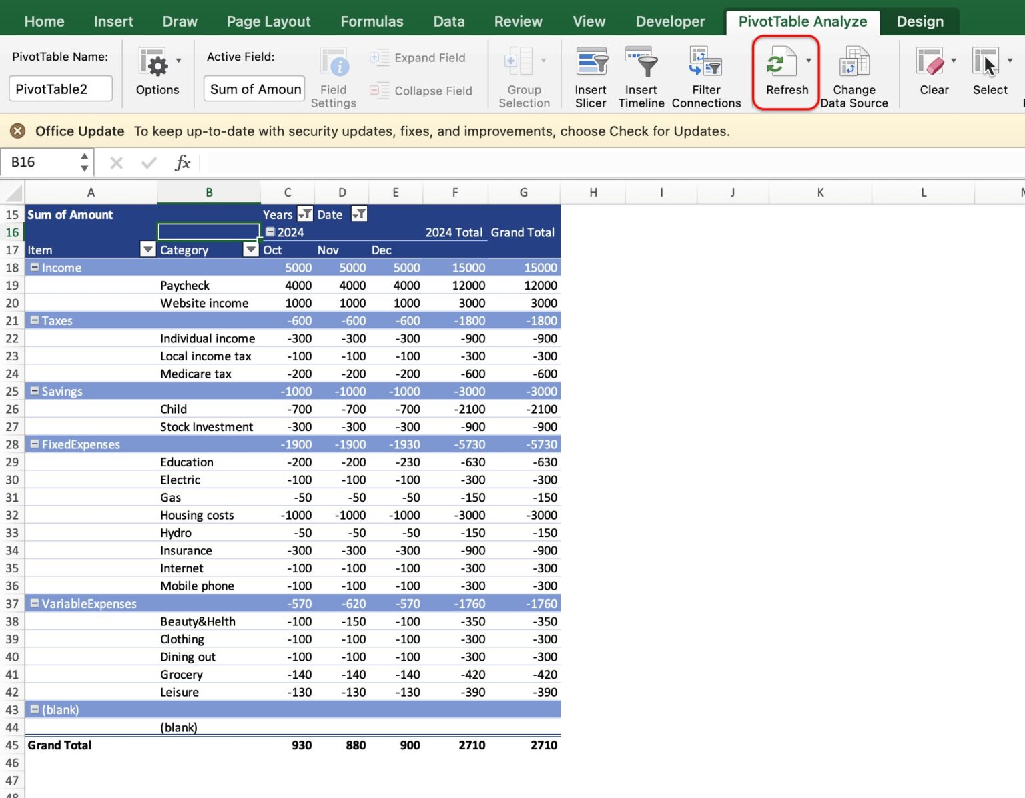Switch to the Insert tab

tap(113, 21)
